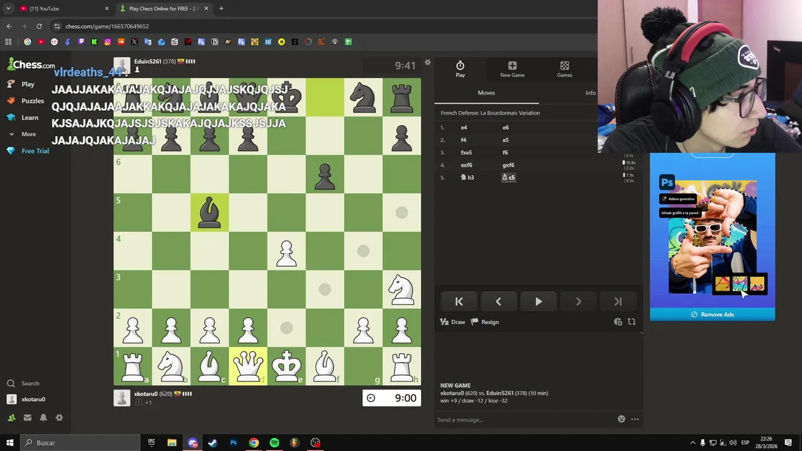Open tab search dropdown arrow
This screenshot has width=802, height=451.
tap(8, 9)
